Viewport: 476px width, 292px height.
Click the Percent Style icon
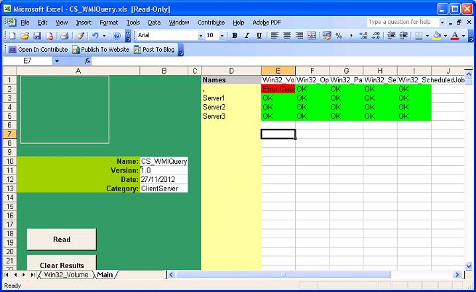coord(339,36)
